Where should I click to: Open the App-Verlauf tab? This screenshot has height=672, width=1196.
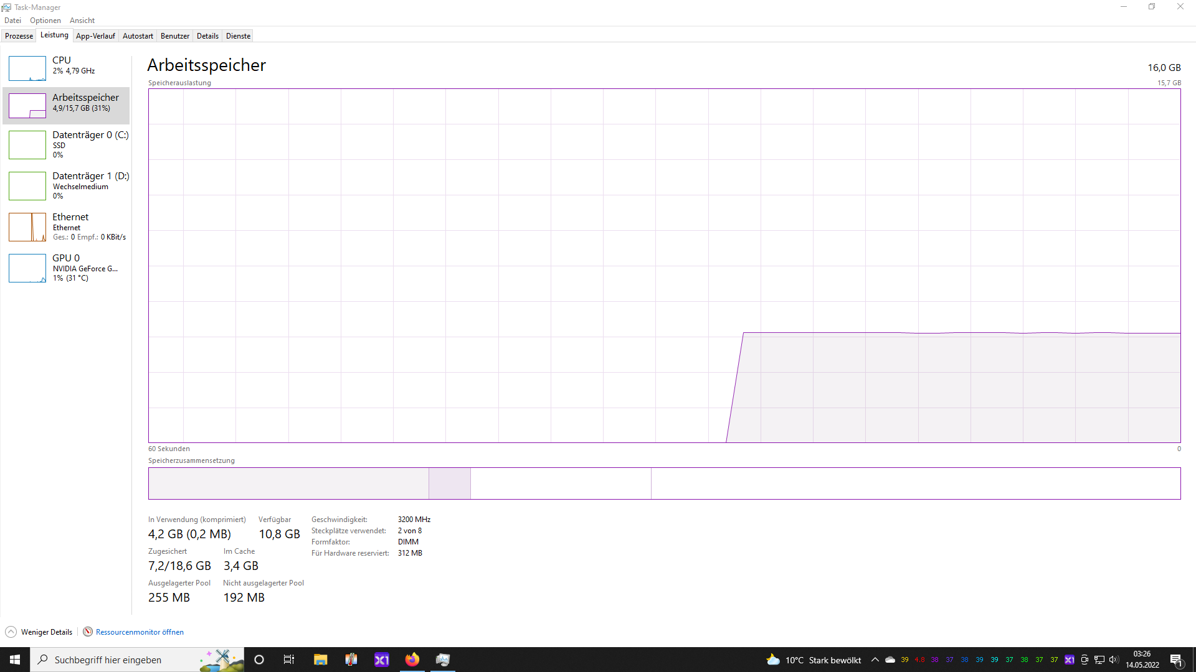click(x=95, y=36)
